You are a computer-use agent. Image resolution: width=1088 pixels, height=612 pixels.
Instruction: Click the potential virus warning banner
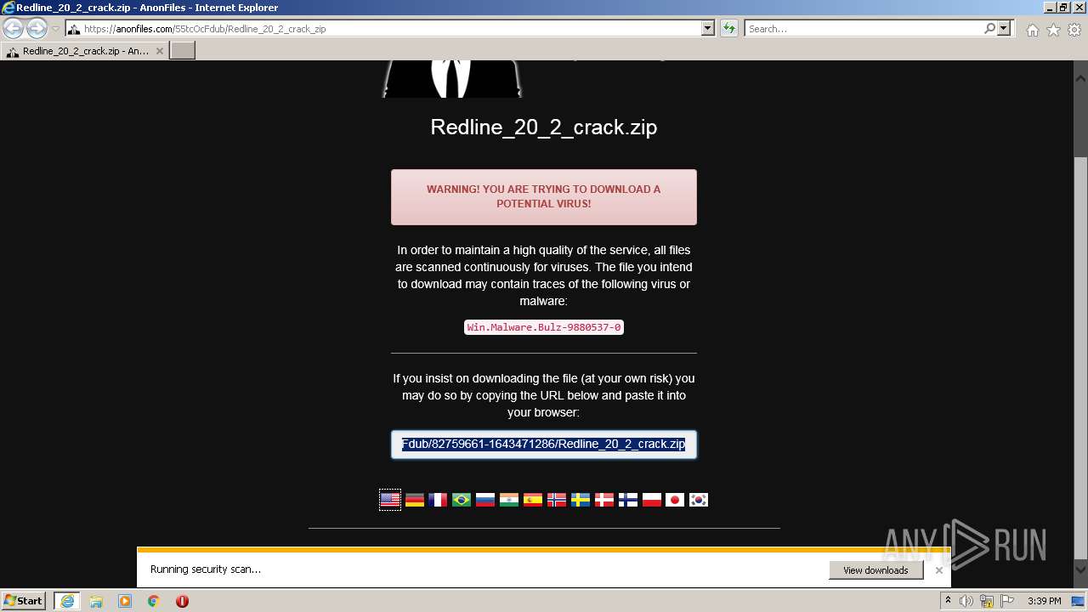[x=544, y=197]
